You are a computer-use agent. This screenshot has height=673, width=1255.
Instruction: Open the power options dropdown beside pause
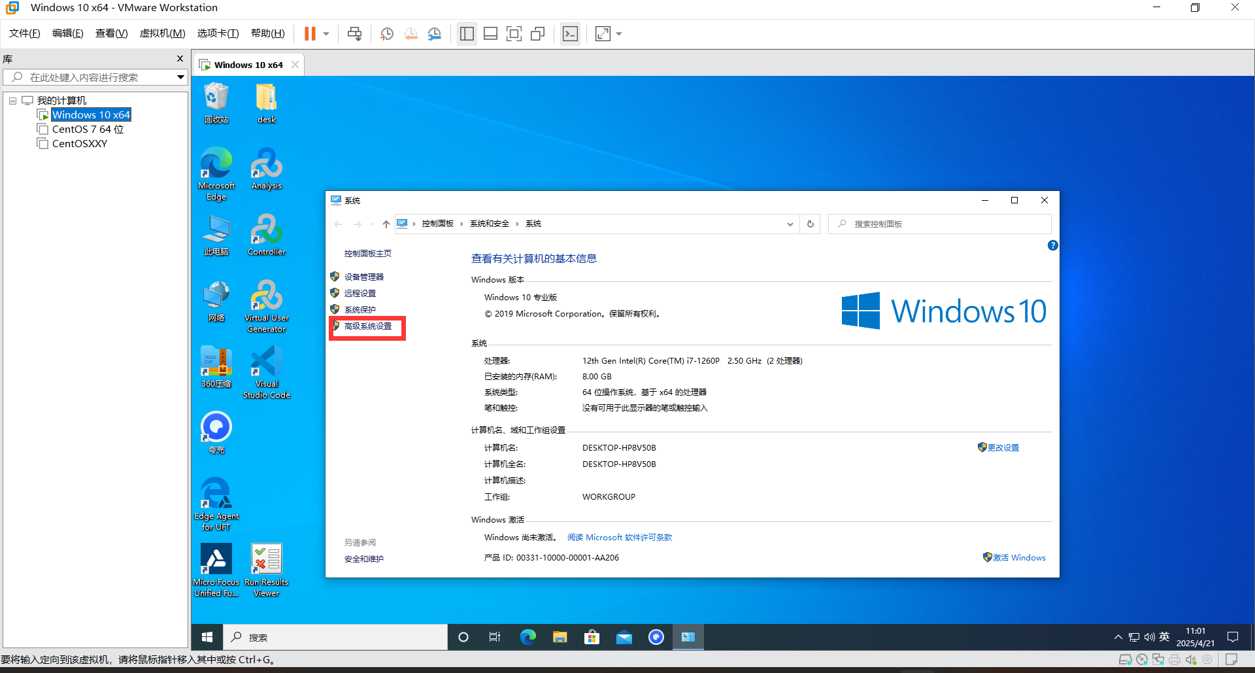point(326,33)
